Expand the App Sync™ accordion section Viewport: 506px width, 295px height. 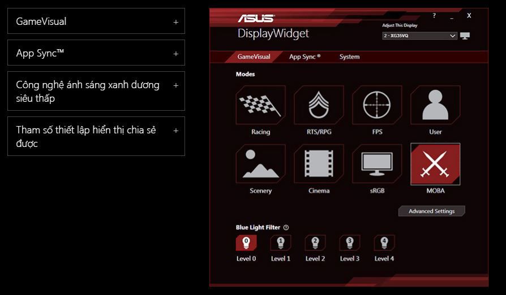tap(96, 53)
